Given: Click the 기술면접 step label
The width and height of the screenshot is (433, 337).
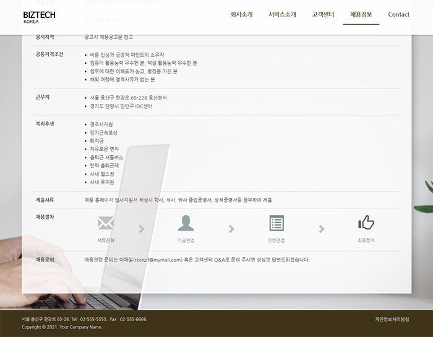Looking at the screenshot, I should pos(186,241).
